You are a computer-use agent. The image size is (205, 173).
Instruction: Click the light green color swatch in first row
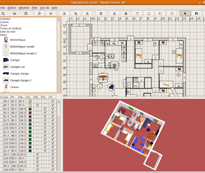click(x=30, y=101)
